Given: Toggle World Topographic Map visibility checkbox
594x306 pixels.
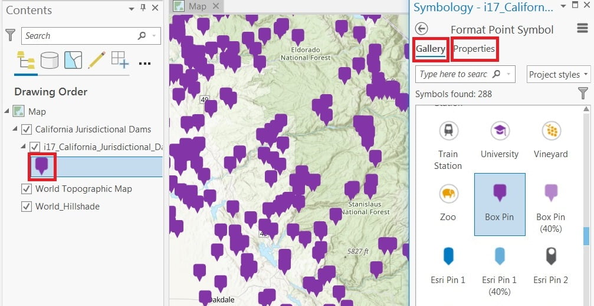Looking at the screenshot, I should 26,188.
